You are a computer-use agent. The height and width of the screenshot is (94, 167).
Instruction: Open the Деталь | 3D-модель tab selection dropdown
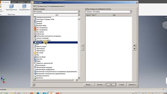(x=131, y=11)
